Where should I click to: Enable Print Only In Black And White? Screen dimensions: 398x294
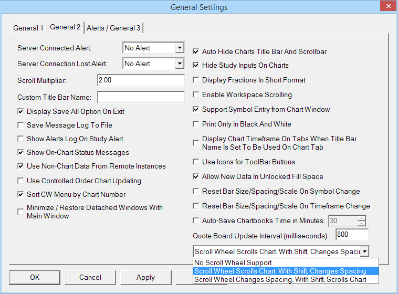pyautogui.click(x=196, y=124)
